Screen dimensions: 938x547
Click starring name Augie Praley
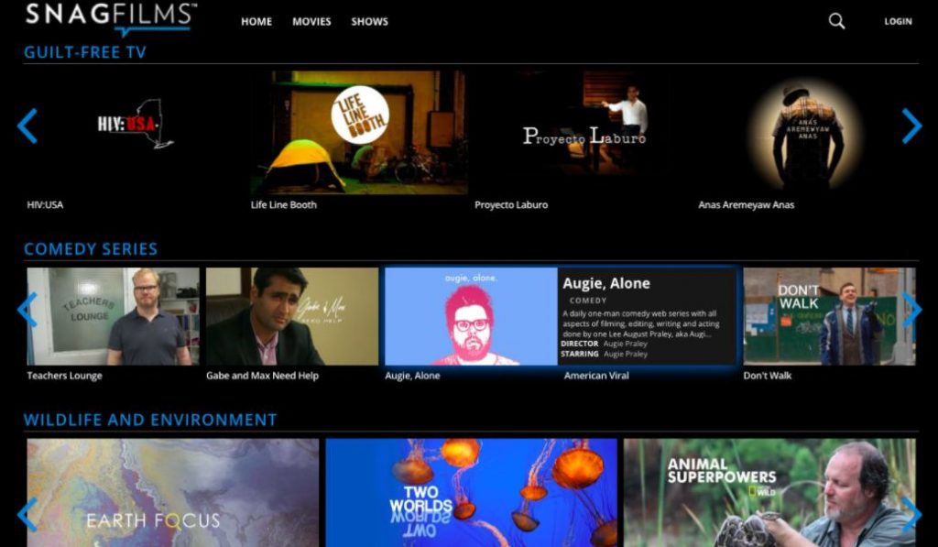(x=625, y=355)
